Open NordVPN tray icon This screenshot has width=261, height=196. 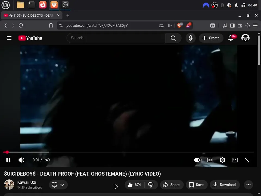click(206, 5)
